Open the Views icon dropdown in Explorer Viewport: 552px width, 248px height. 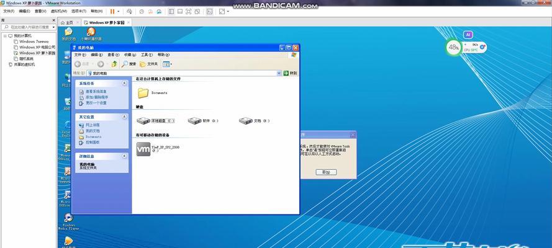click(x=167, y=64)
